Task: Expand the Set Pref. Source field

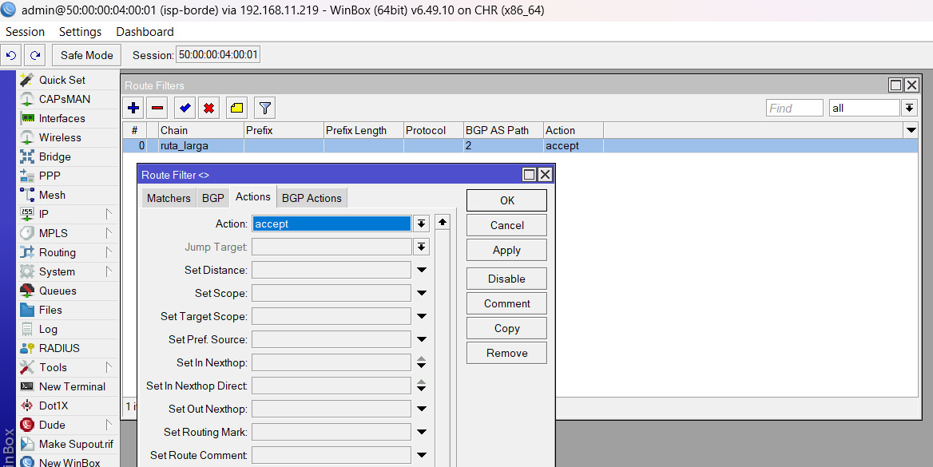Action: (421, 340)
